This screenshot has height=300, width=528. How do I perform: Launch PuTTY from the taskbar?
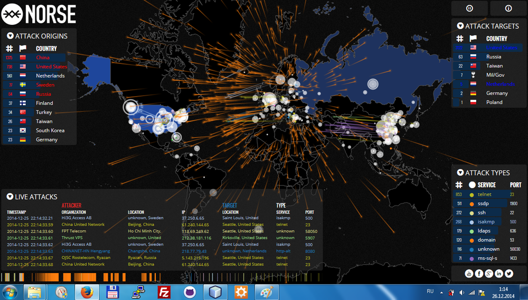[x=138, y=292]
